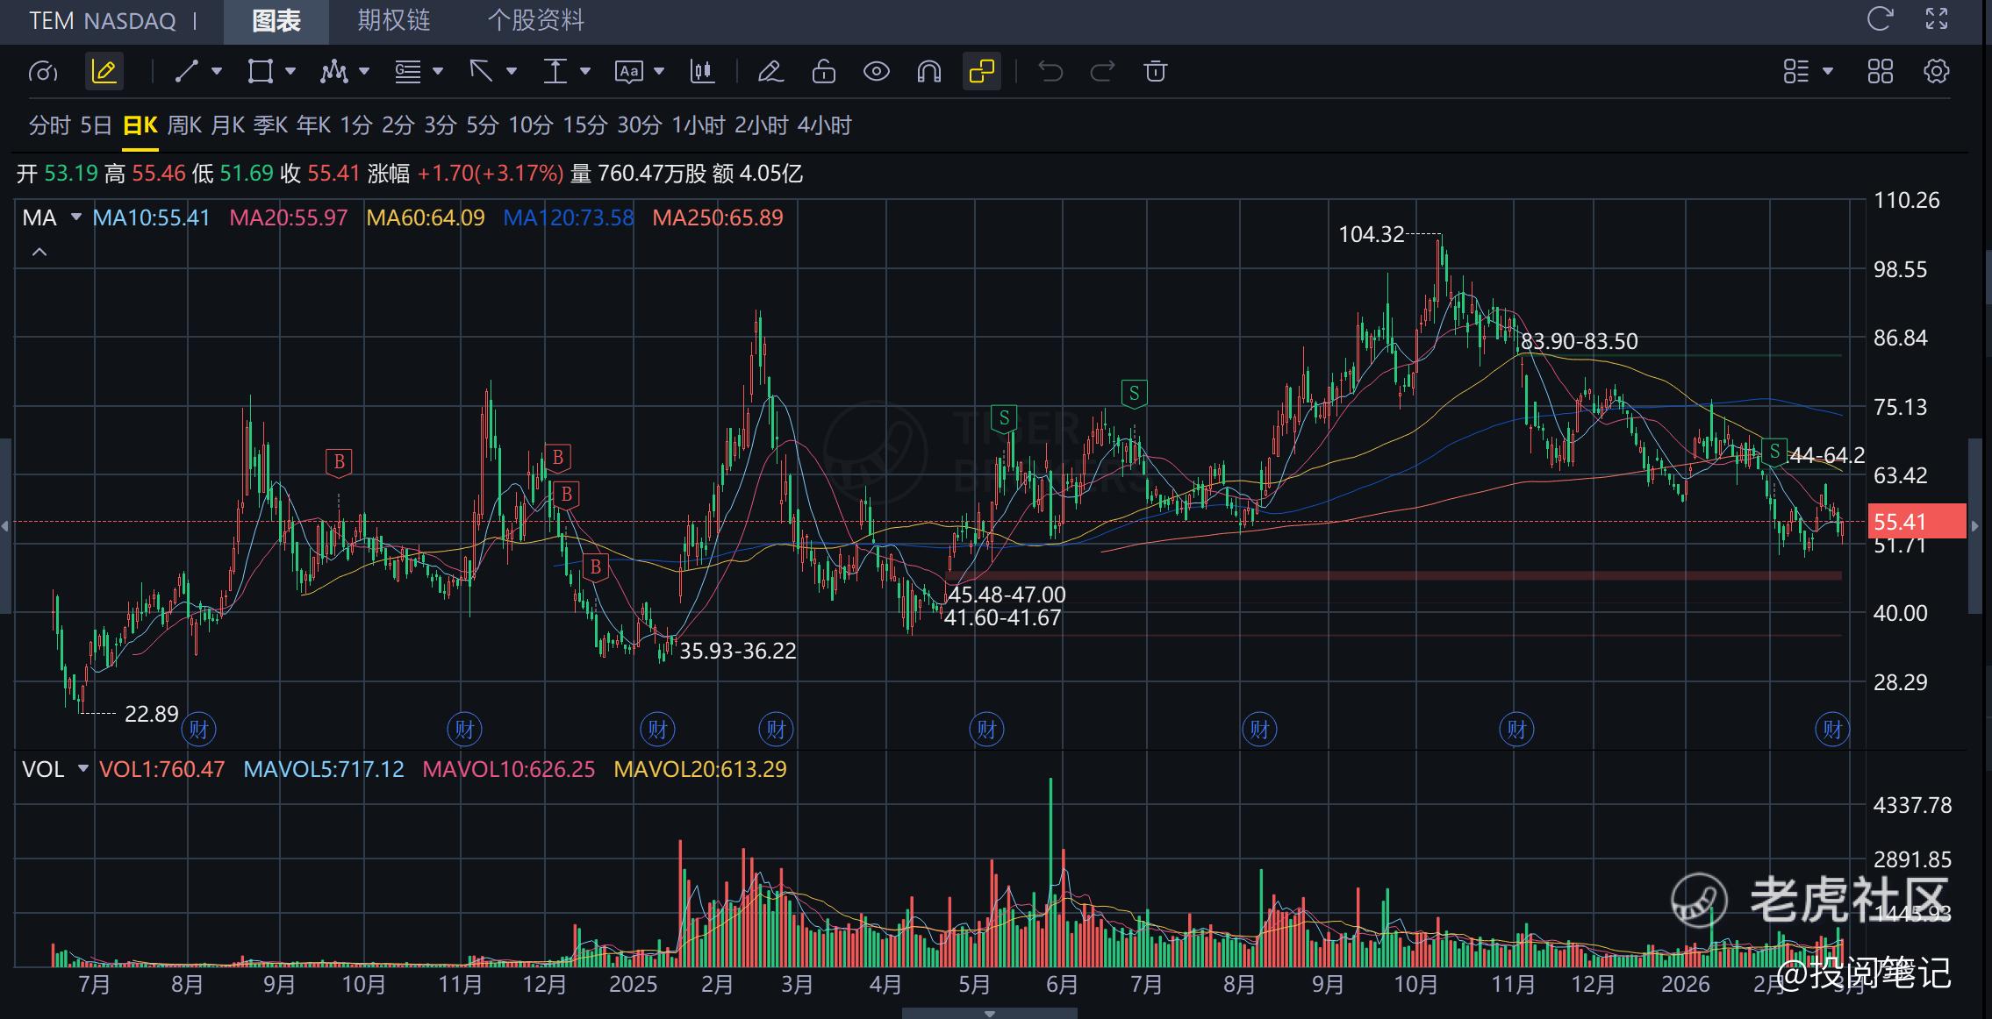Select the 周K timeframe
1992x1019 pixels.
[x=184, y=125]
